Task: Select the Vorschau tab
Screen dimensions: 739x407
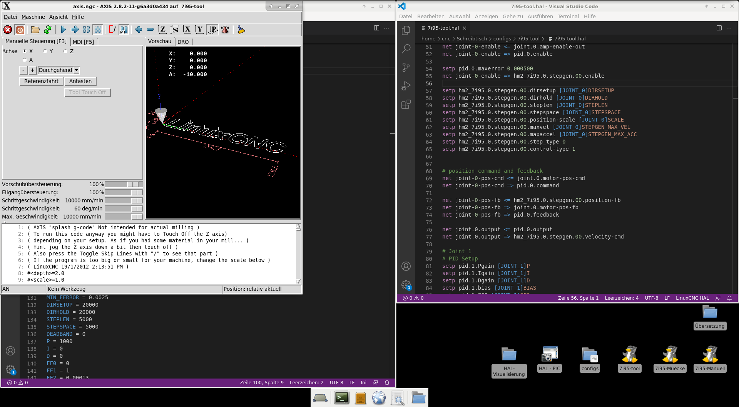Action: coord(160,41)
